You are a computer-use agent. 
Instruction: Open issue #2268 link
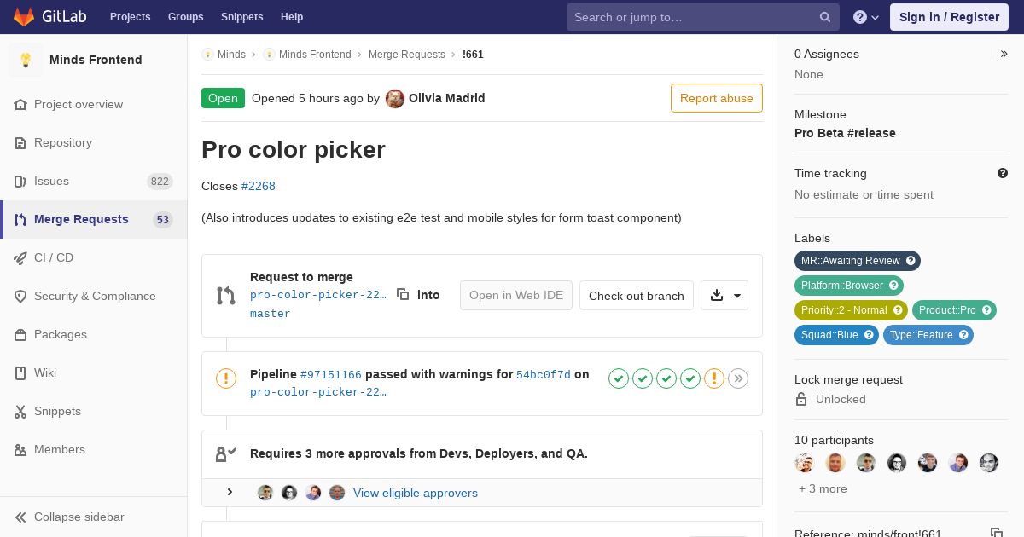[258, 186]
